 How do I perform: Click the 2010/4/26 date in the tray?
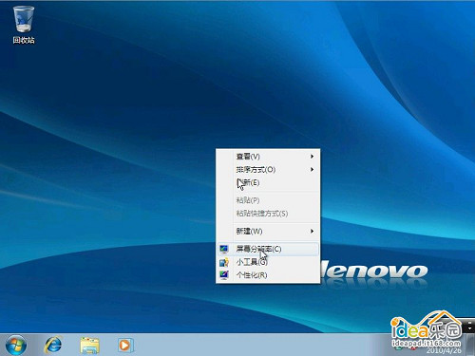444,350
